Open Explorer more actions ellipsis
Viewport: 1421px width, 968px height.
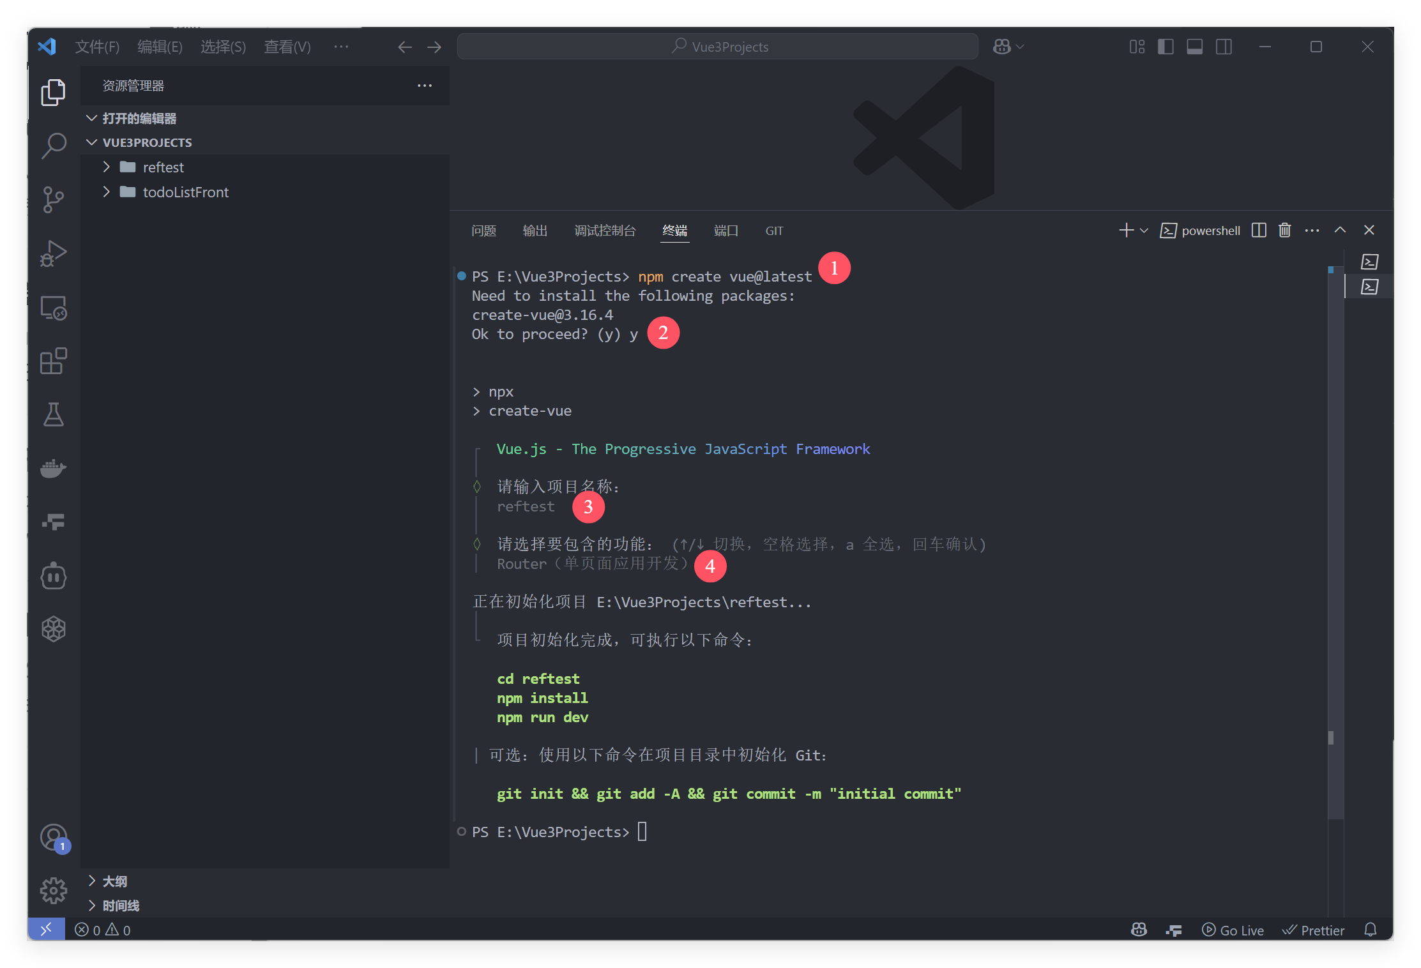(425, 86)
